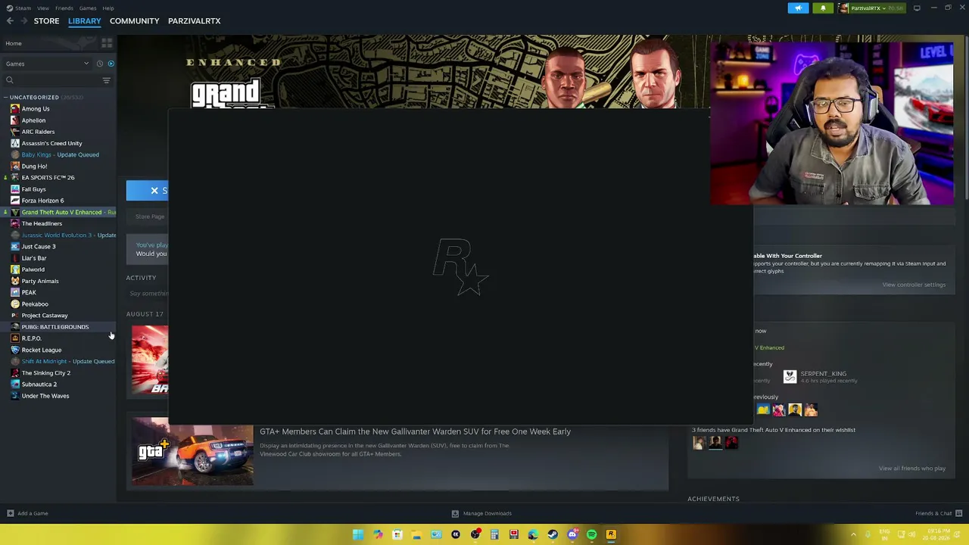Open the Friends menu
The height and width of the screenshot is (545, 969).
[x=64, y=8]
